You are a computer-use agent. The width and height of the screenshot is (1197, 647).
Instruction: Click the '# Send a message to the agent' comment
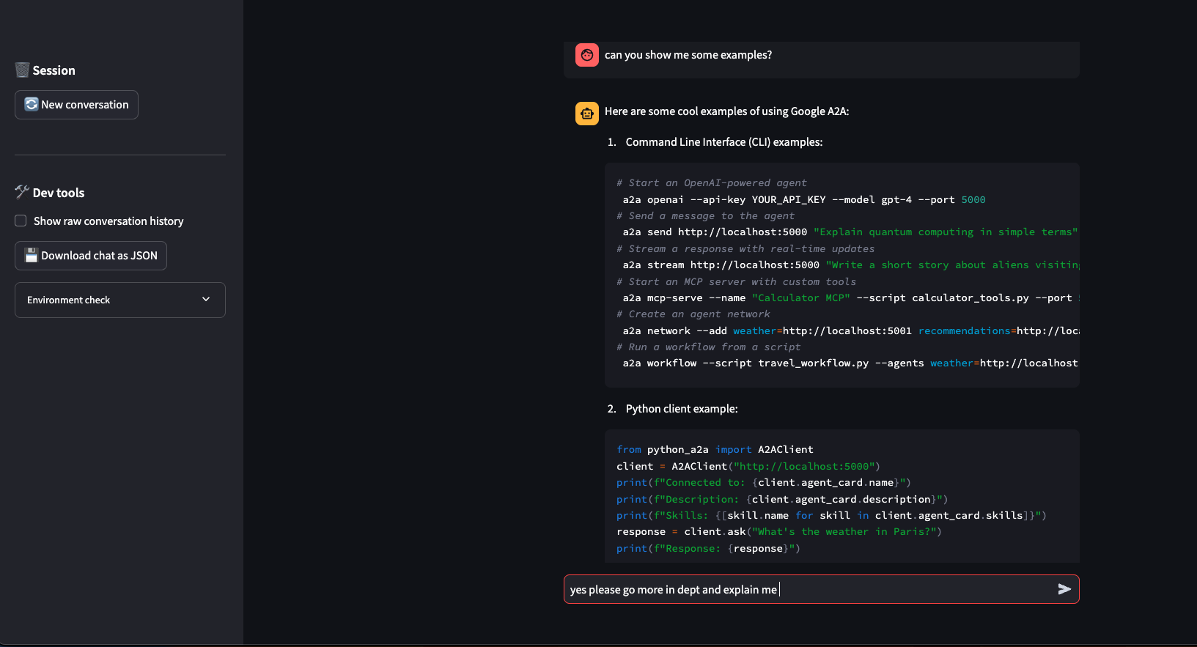(x=705, y=215)
